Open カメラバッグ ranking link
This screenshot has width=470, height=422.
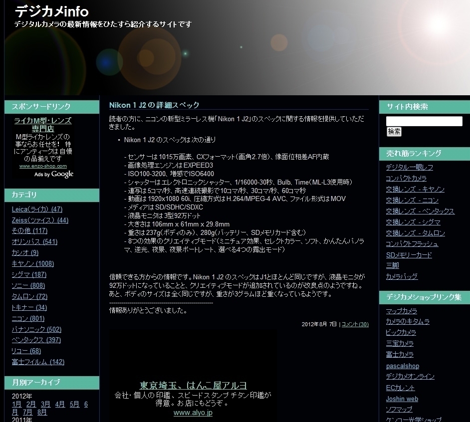[402, 276]
